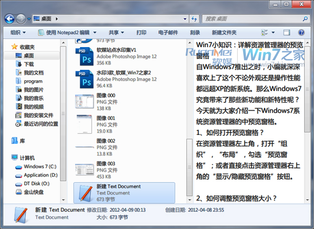Open recent pages dropdown beside Forward arrow
The height and width of the screenshot is (229, 314).
(x=29, y=19)
